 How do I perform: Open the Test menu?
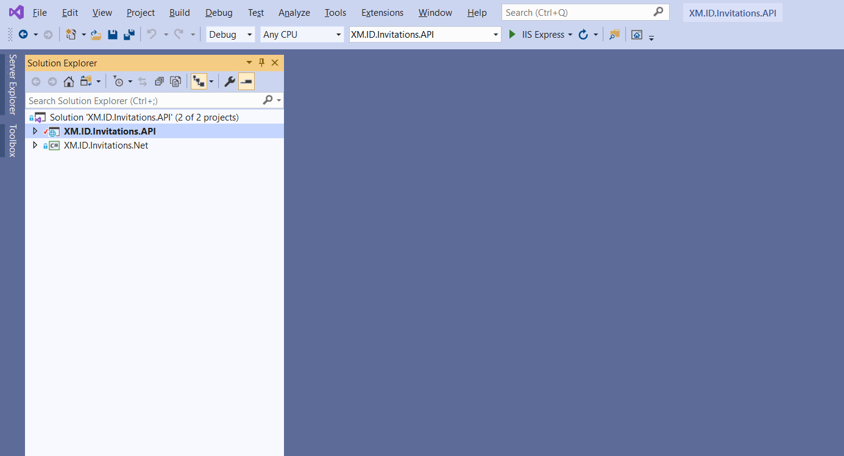pos(256,12)
